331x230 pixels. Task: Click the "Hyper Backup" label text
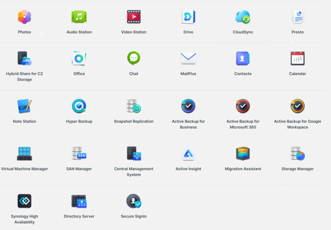coord(79,121)
